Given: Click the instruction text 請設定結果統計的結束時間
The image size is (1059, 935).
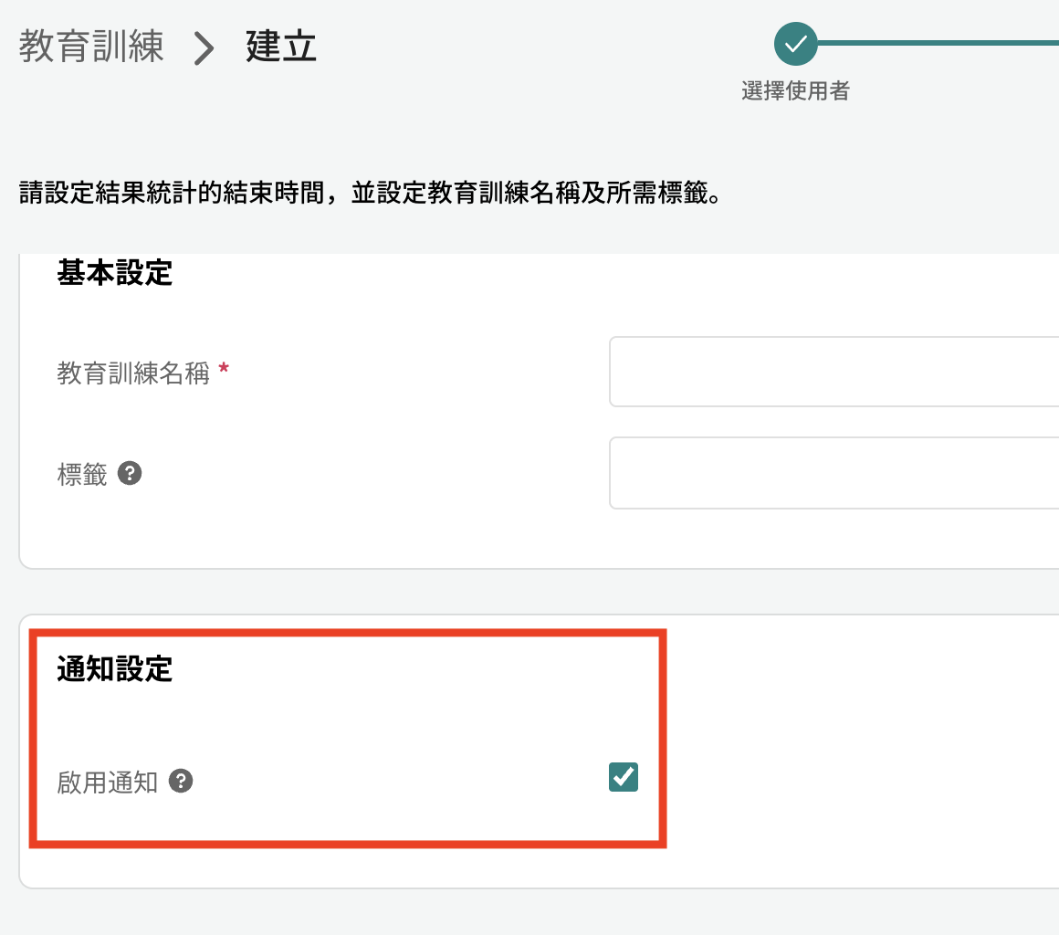Looking at the screenshot, I should 172,193.
